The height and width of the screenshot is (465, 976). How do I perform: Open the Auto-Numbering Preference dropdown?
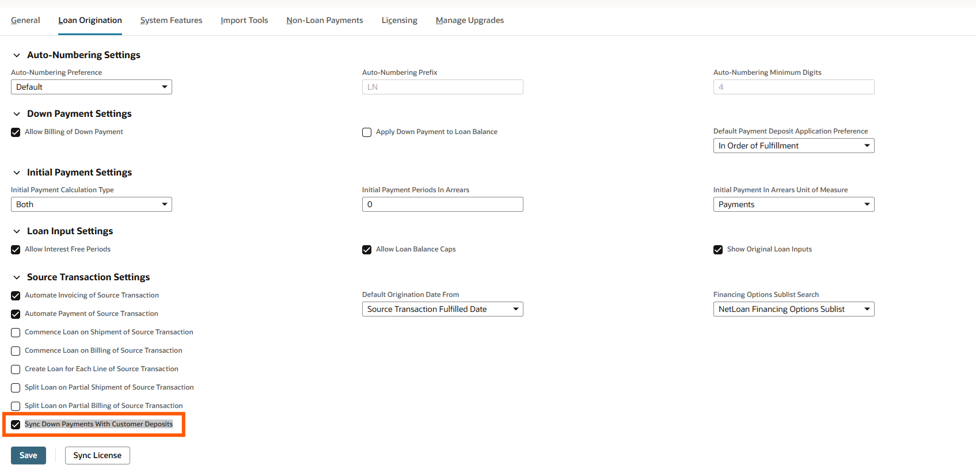coord(91,87)
